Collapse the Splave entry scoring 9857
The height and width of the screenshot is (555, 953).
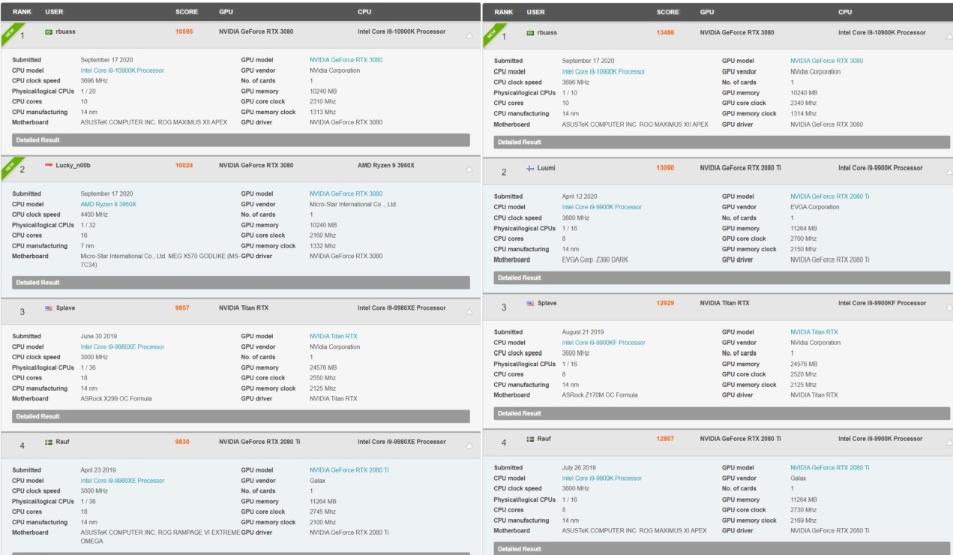[469, 312]
